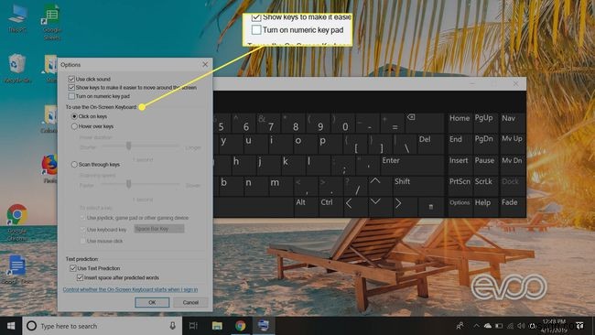
Task: Uncheck Show keys to move around screen
Action: point(71,87)
